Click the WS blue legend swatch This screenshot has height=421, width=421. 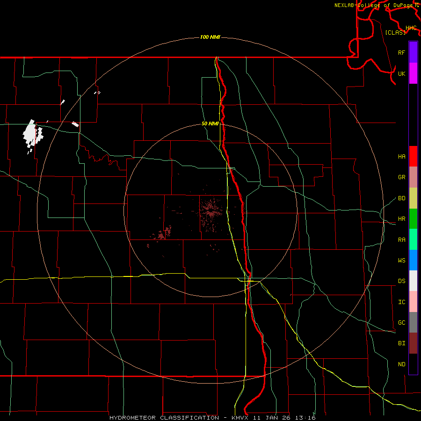(413, 260)
